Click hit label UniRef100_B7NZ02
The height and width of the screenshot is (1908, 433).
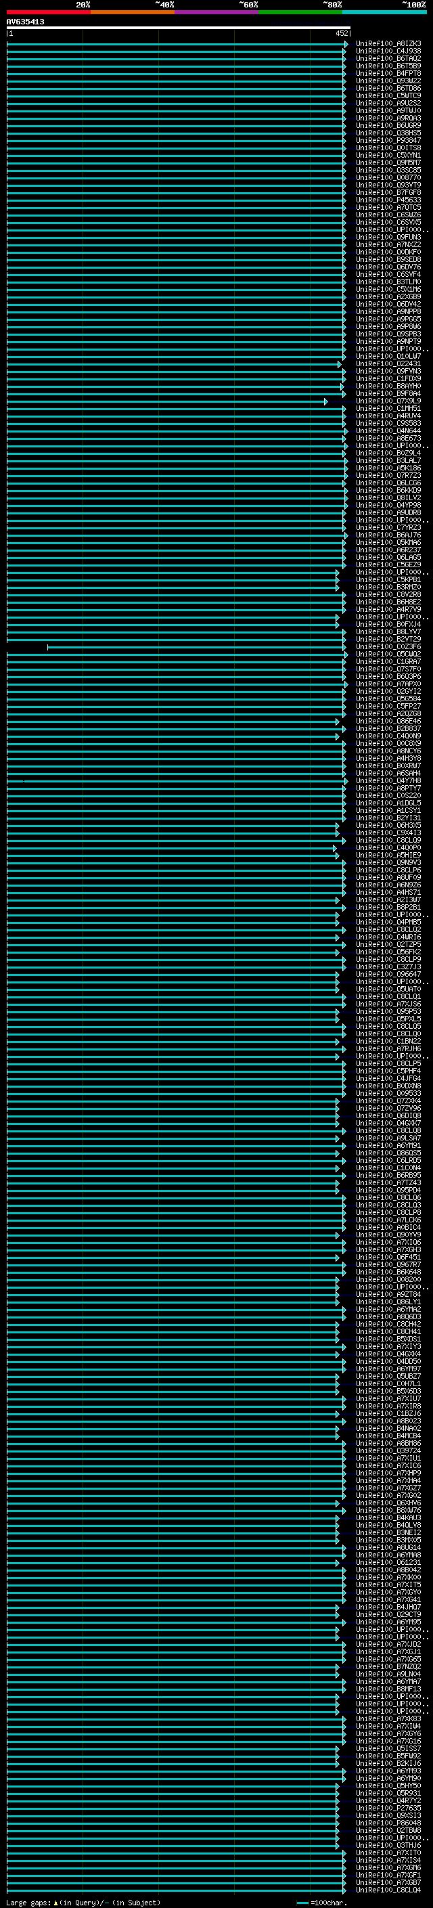click(388, 1666)
